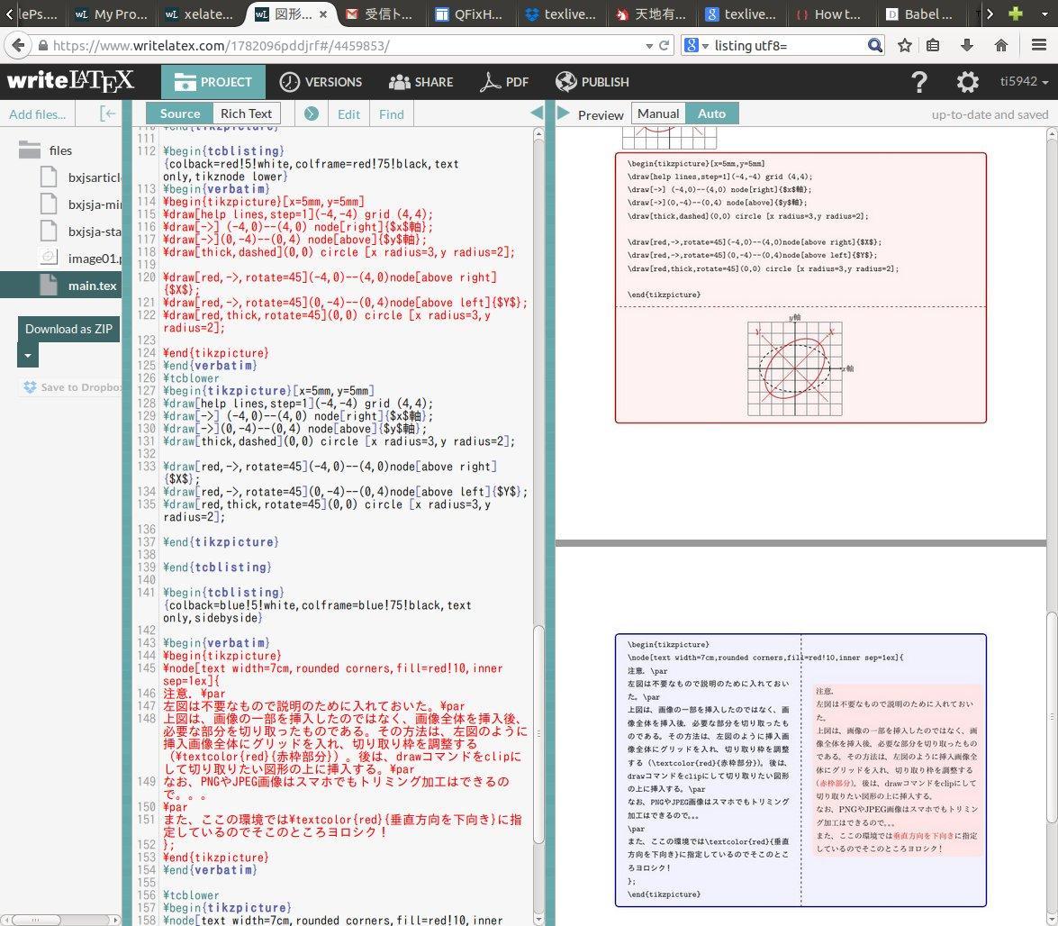Open writeLaTeX settings gear
1058x926 pixels.
click(x=968, y=82)
